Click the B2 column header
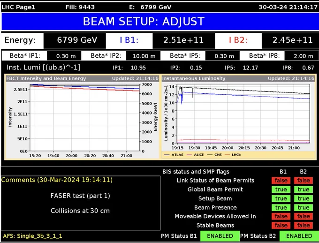Screen dimensions: 319x243 click(303, 172)
